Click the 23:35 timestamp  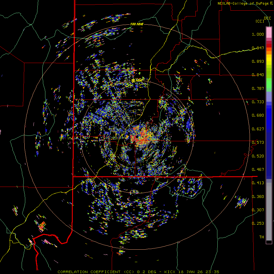[213, 272]
